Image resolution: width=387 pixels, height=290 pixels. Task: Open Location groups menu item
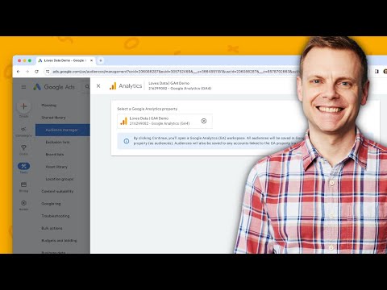click(60, 179)
